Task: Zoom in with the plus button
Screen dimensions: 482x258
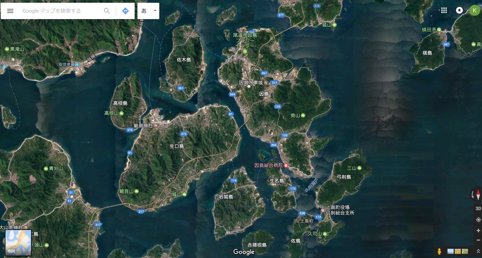Action: click(x=478, y=231)
